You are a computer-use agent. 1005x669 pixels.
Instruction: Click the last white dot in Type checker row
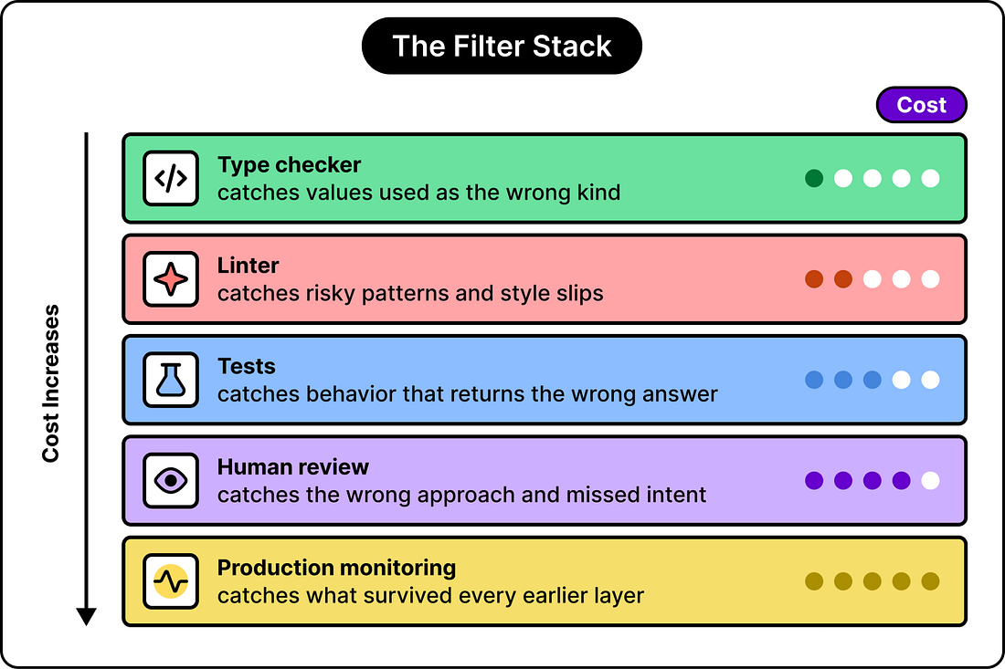[930, 178]
